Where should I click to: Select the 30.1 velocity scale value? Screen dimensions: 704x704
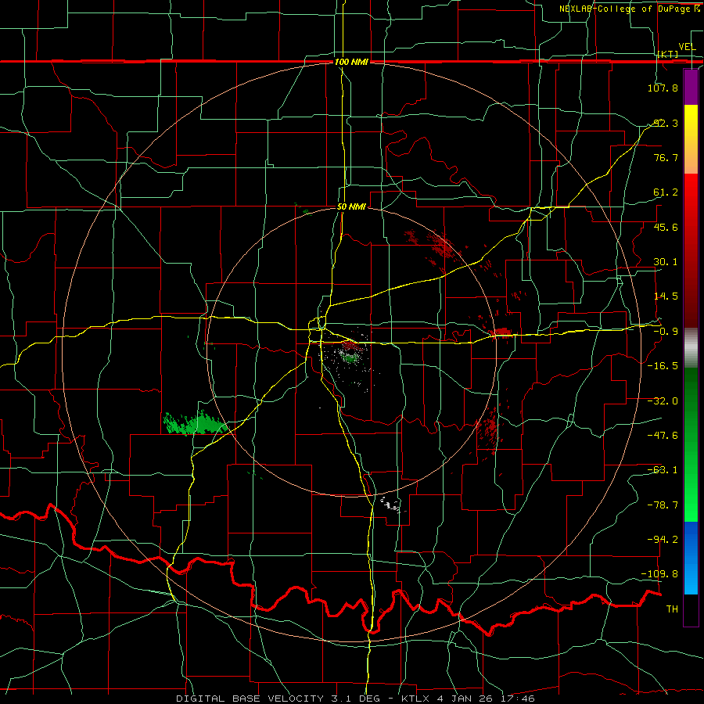click(666, 262)
